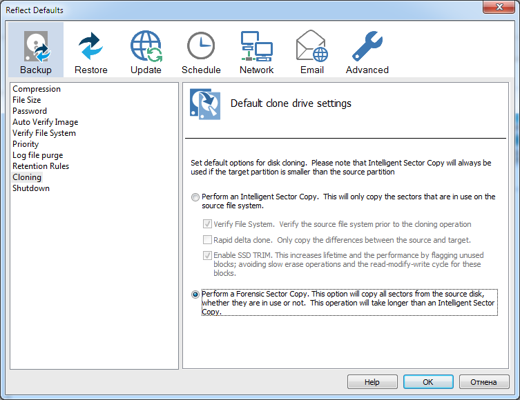Image resolution: width=520 pixels, height=400 pixels.
Task: Select Perform a Forensic Sector Copy
Action: tap(195, 294)
